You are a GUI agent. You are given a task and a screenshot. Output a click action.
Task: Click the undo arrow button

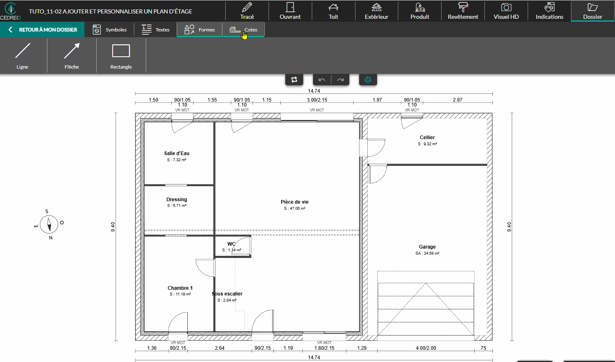(322, 80)
